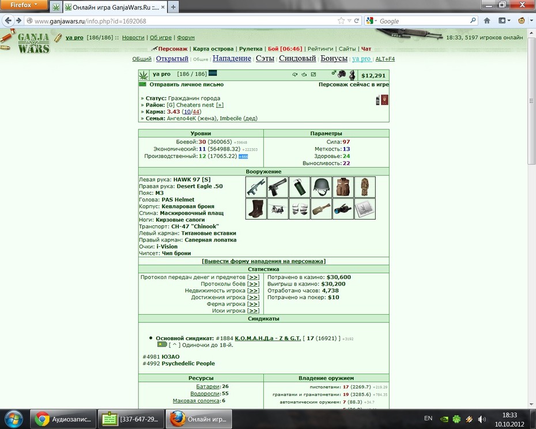Click the URL address bar

184,21
